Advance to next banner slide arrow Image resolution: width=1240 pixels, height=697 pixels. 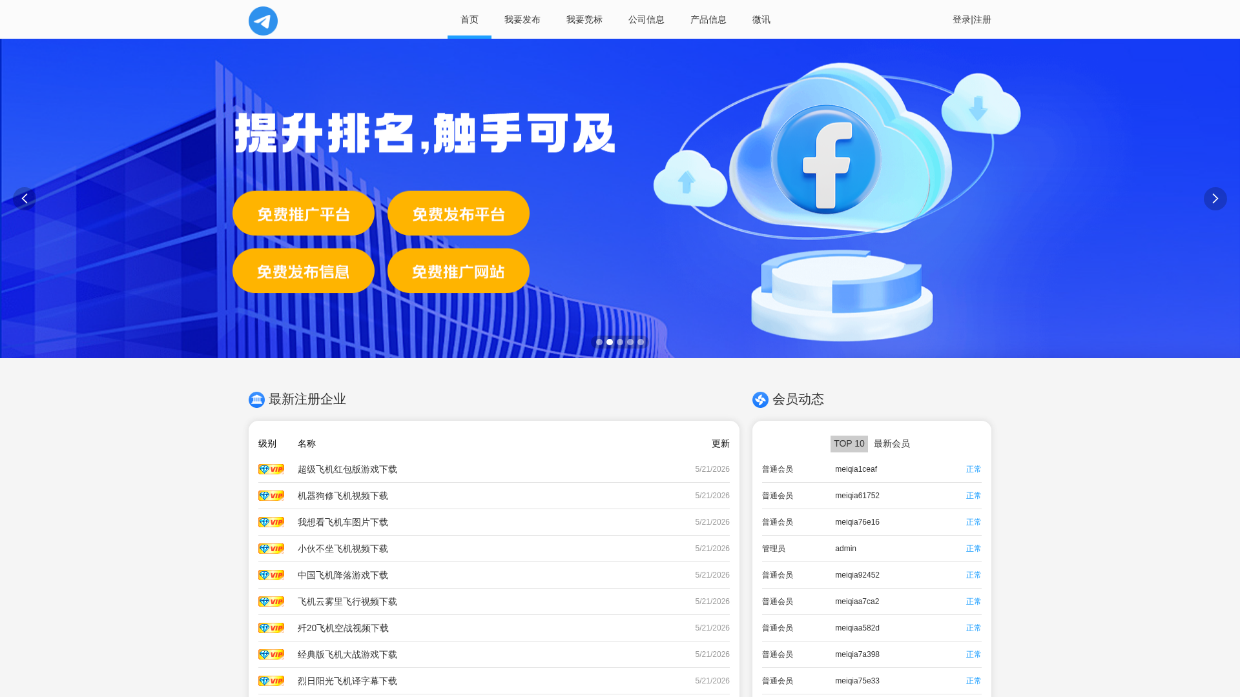pyautogui.click(x=1215, y=199)
